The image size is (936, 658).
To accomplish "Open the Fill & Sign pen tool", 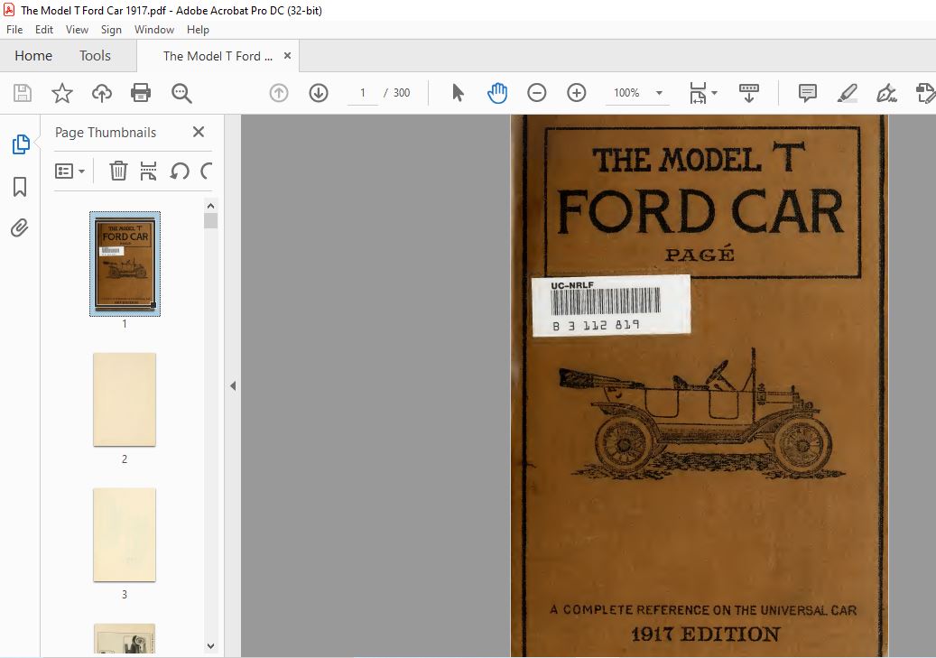I will (x=886, y=93).
